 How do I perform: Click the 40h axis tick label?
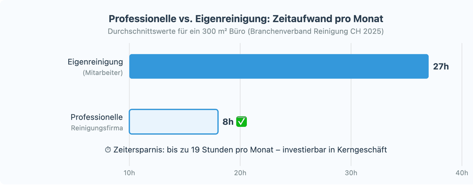pyautogui.click(x=462, y=173)
